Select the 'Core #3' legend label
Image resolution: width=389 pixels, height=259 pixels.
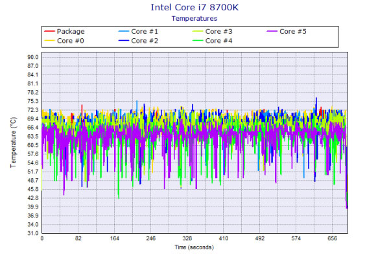pos(219,32)
